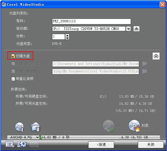The height and width of the screenshot is (151, 167).
Task: Click the grayed erase disc icon
Action: (108, 126)
